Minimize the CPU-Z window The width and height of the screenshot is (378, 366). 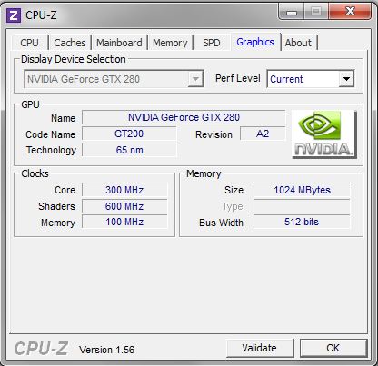pyautogui.click(x=292, y=12)
